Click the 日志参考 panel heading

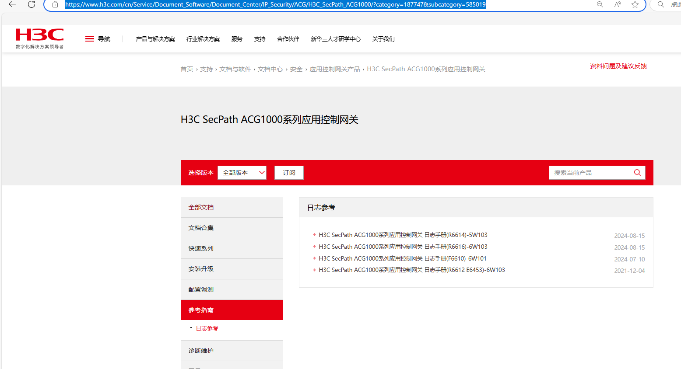[321, 208]
